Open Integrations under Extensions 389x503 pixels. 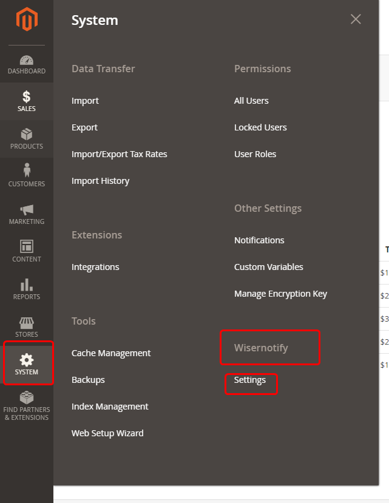coord(95,267)
